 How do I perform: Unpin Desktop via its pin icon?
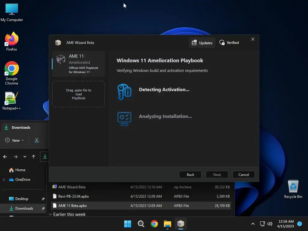click(43, 199)
